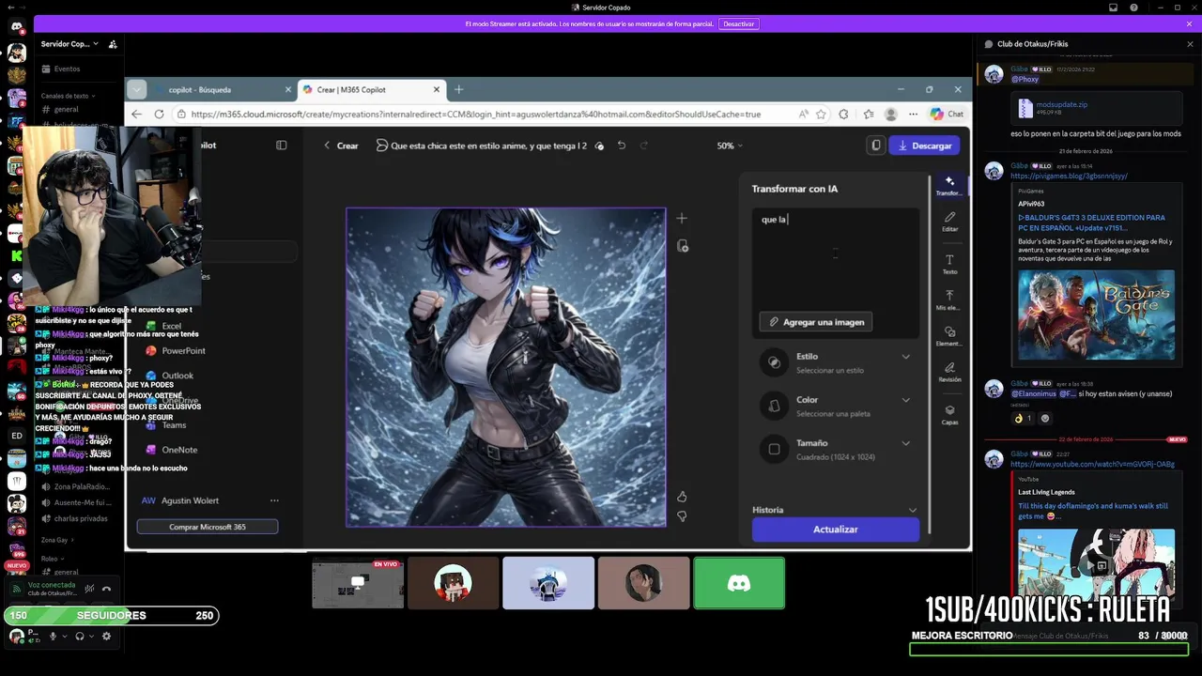Open the Revisión tool icon
Image resolution: width=1202 pixels, height=676 pixels.
coord(949,373)
